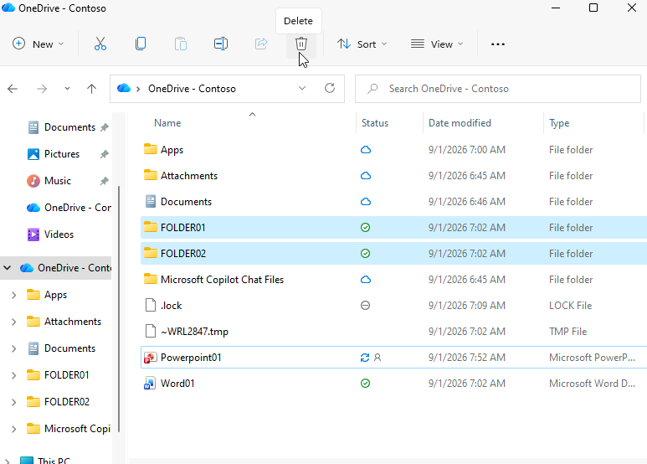Select the .lock file row
The image size is (647, 464).
pos(393,306)
